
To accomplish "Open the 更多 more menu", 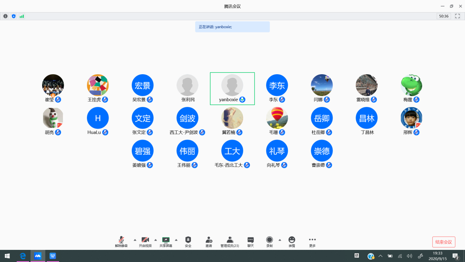I will 312,241.
